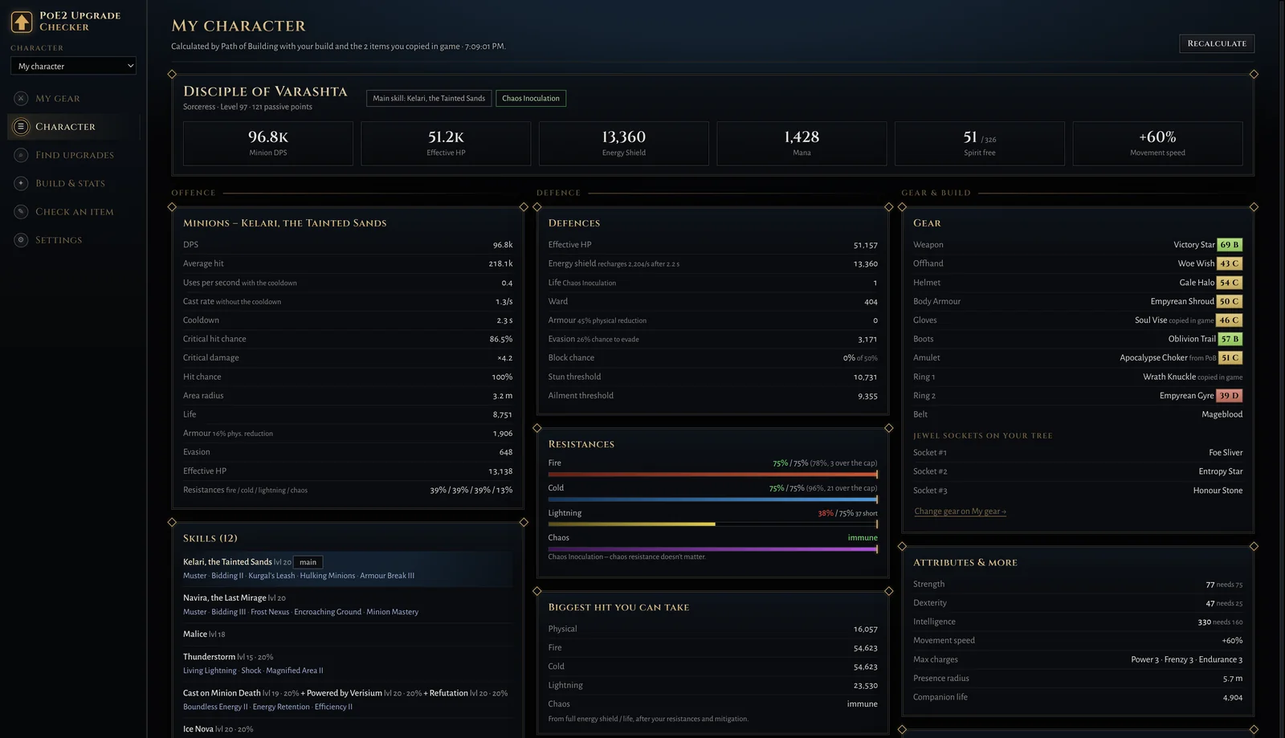Open the My Gear menu item
The width and height of the screenshot is (1285, 738).
tap(73, 98)
